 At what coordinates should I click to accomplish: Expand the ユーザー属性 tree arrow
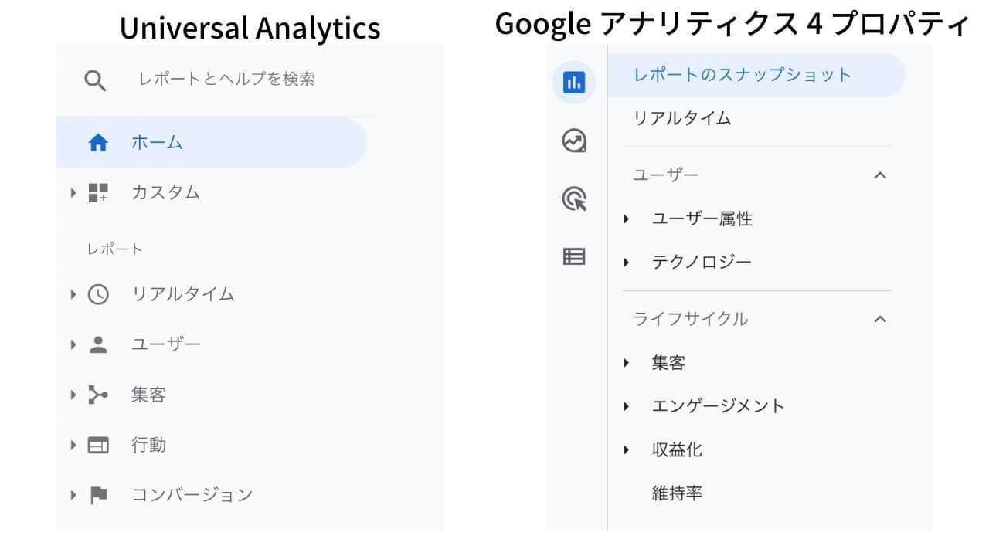click(x=627, y=219)
